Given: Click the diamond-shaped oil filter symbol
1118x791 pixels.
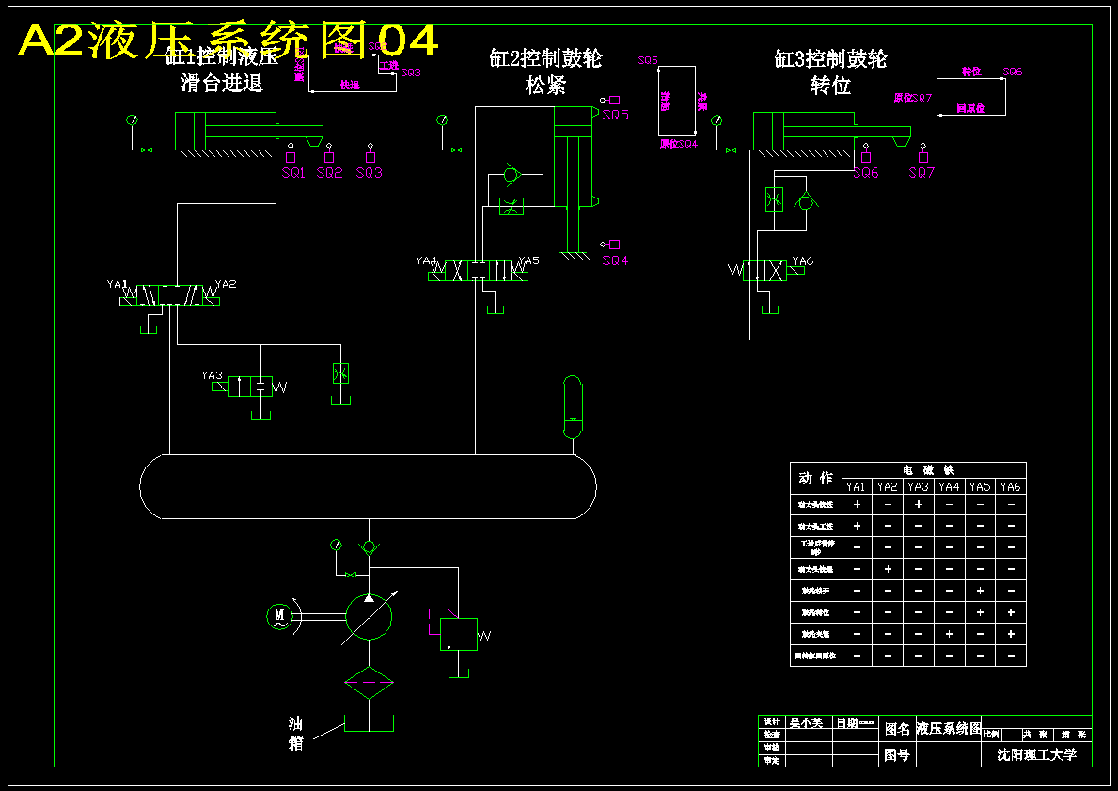Looking at the screenshot, I should [369, 683].
